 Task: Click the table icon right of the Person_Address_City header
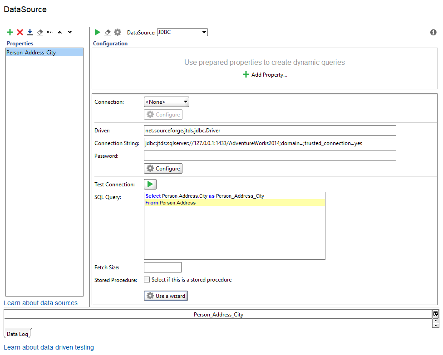point(435,314)
